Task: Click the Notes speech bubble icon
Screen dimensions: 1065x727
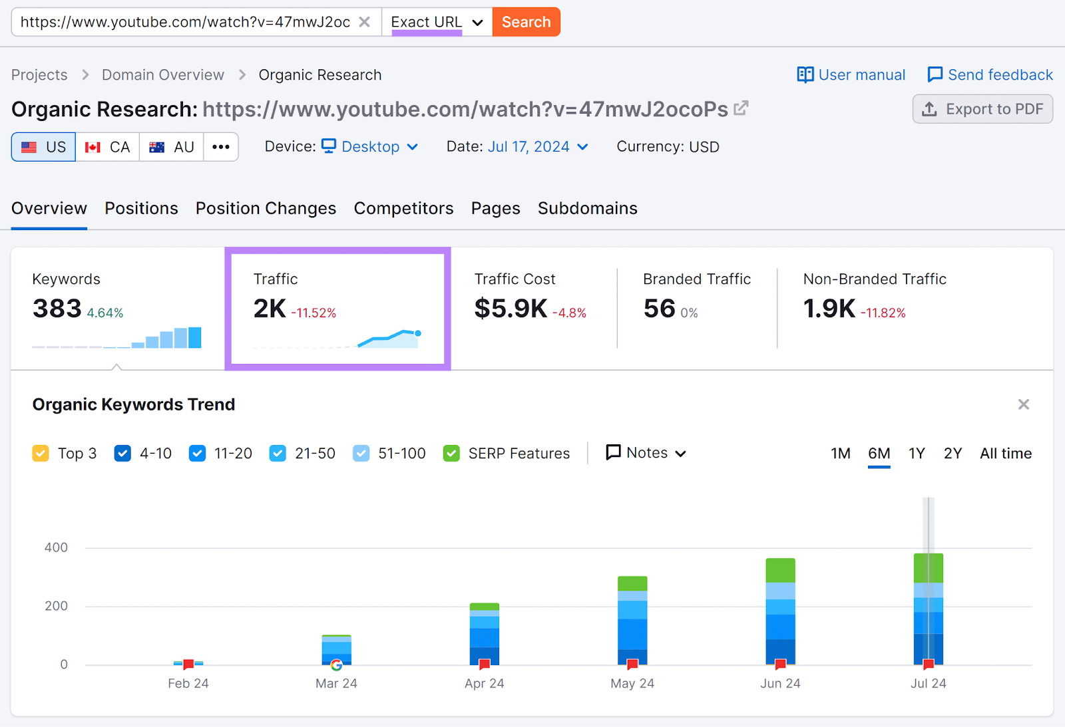Action: click(x=613, y=452)
